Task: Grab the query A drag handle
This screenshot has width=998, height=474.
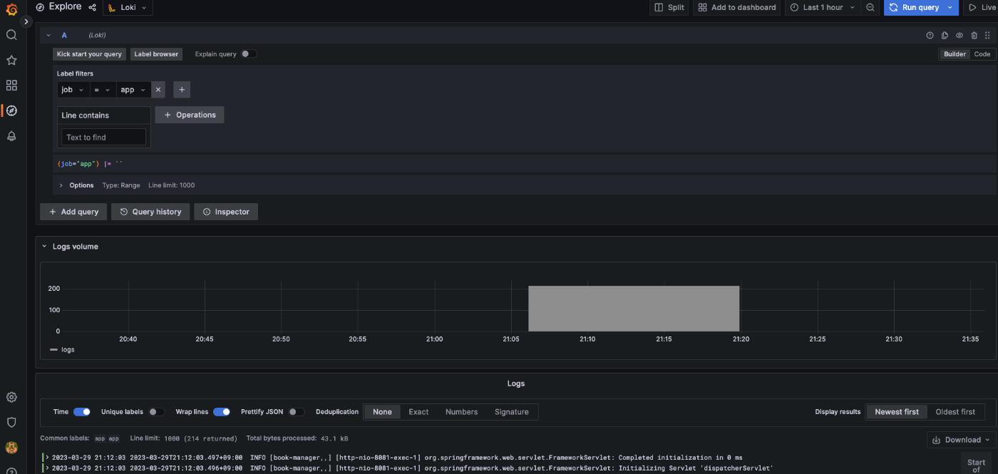Action: tap(987, 35)
